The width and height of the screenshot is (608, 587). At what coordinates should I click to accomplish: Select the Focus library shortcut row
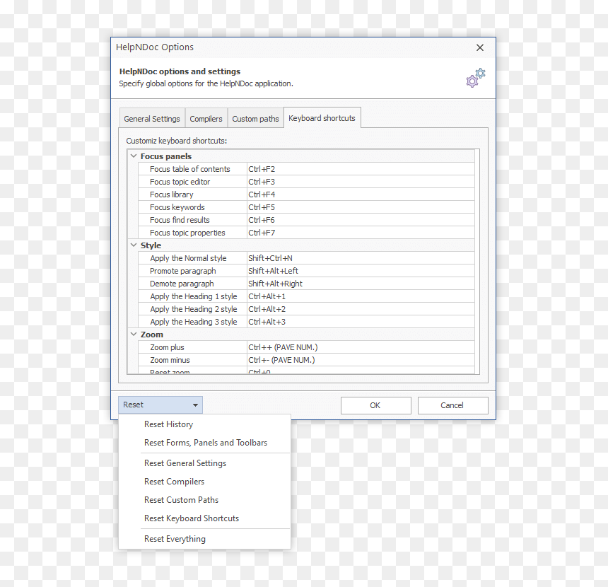click(x=306, y=194)
